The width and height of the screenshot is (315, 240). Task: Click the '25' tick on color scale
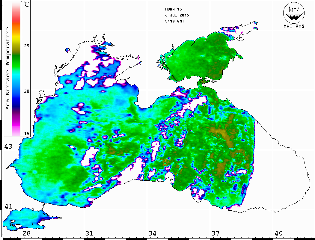26,46
